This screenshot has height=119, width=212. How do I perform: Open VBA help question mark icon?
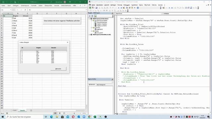tap(138, 8)
